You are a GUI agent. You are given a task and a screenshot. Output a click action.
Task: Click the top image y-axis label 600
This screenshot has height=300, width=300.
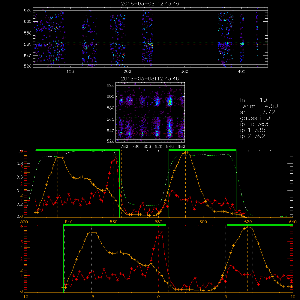[x=28, y=21]
